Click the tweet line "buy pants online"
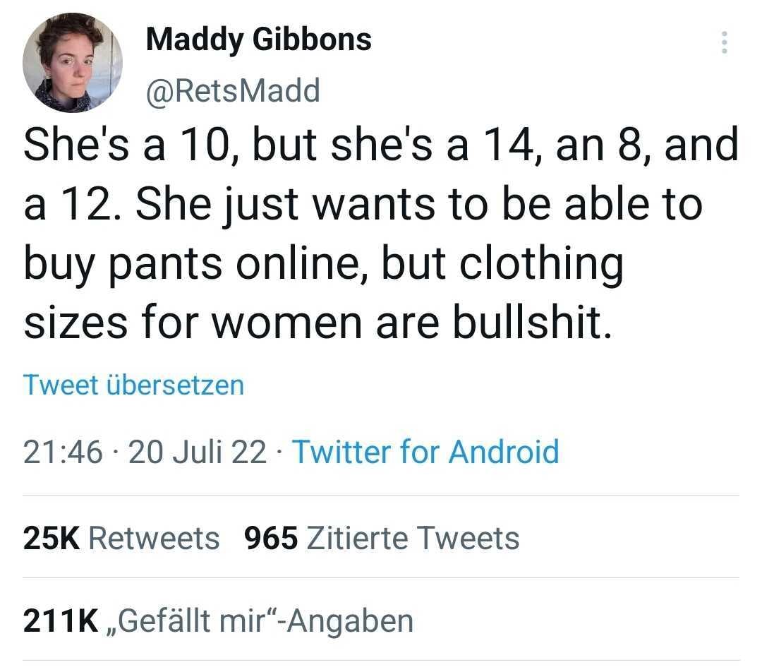This screenshot has width=762, height=672. tap(324, 263)
